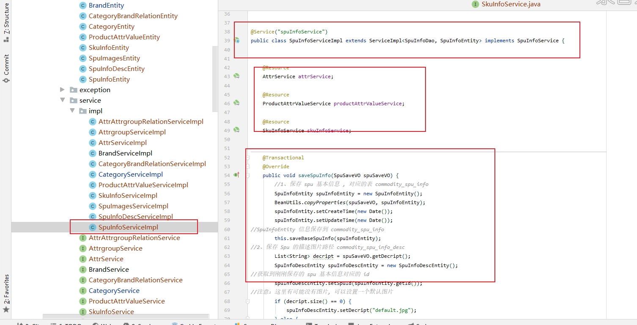
Task: Click the interface icon beside CategoryService
Action: tap(83, 291)
